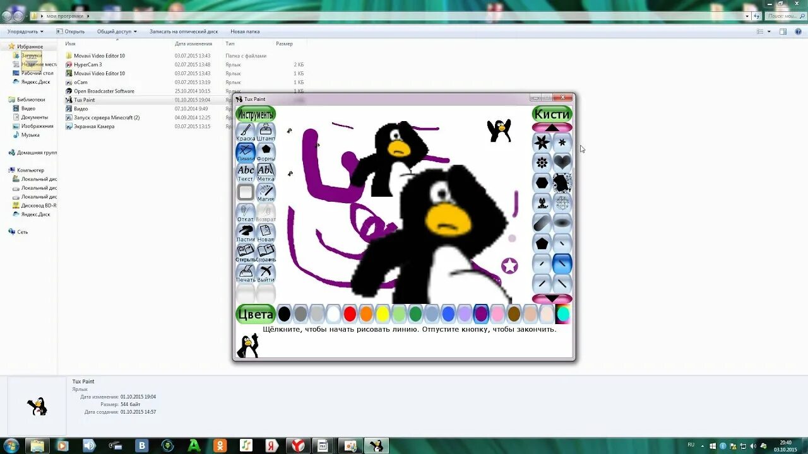Pick the bright blue color swatch
This screenshot has height=454, width=808.
click(x=448, y=314)
